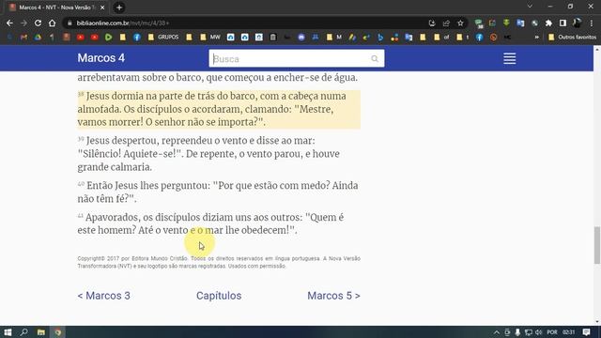601x338 pixels.
Task: Toggle the browser side panel
Action: click(562, 23)
